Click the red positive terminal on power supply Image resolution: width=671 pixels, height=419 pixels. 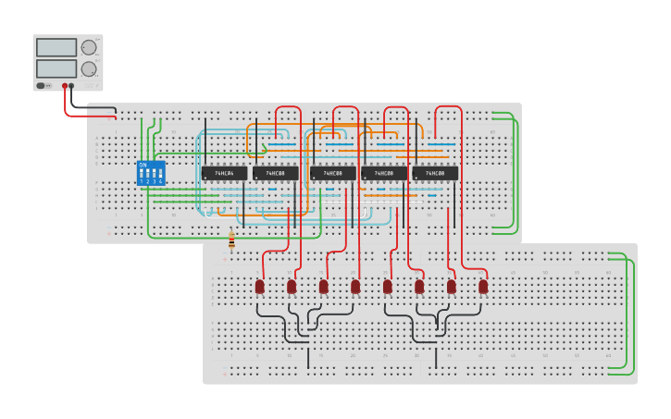[x=65, y=86]
